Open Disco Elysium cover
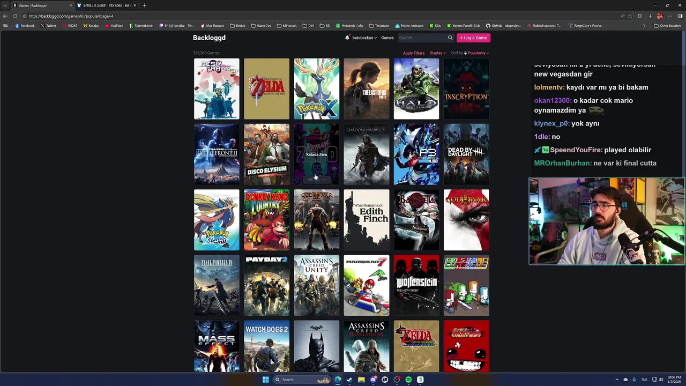 point(266,154)
